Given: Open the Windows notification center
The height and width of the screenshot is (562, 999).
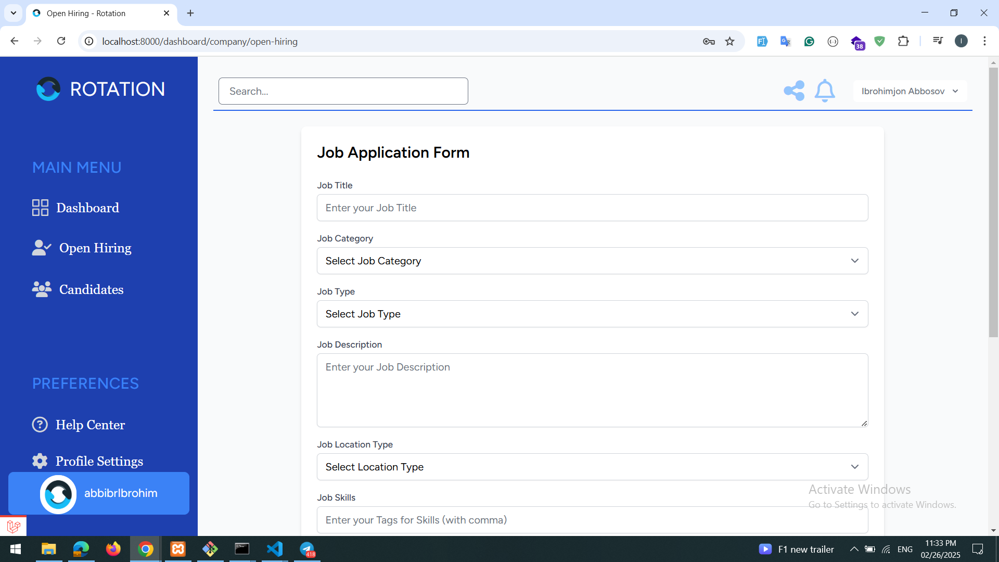Looking at the screenshot, I should [x=978, y=549].
